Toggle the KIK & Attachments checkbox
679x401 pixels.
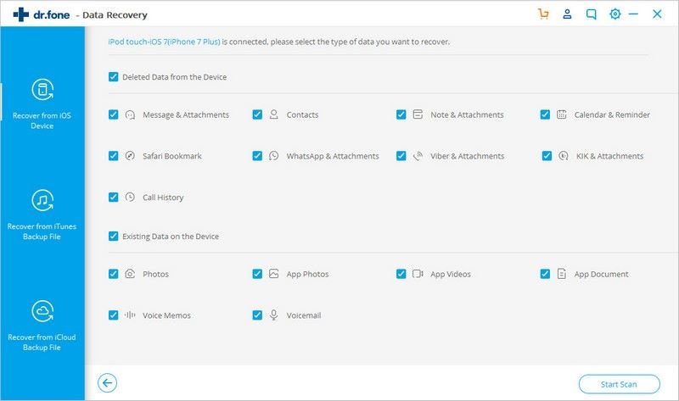[547, 156]
